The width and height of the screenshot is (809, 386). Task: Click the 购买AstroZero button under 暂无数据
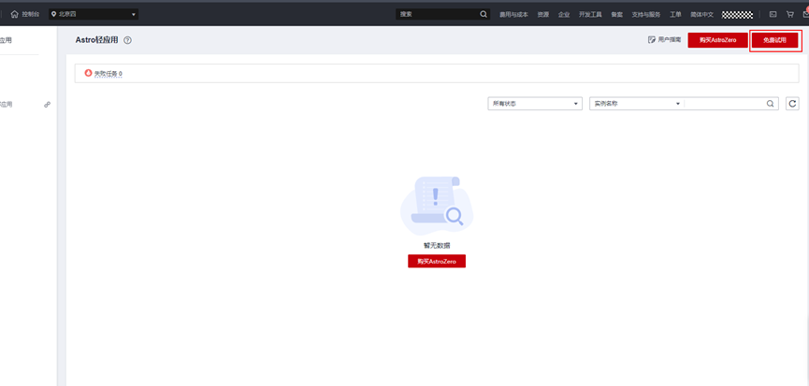pyautogui.click(x=437, y=262)
